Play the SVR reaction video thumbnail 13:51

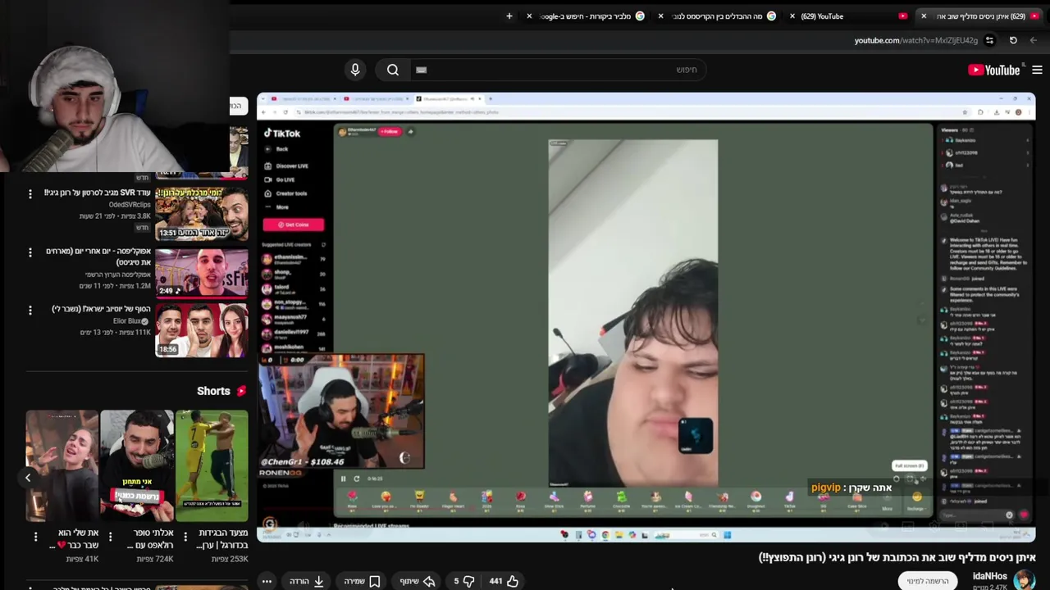click(x=201, y=213)
